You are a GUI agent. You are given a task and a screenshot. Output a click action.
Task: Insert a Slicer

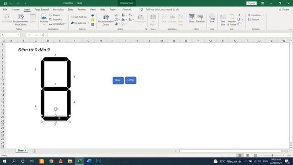click(191, 18)
